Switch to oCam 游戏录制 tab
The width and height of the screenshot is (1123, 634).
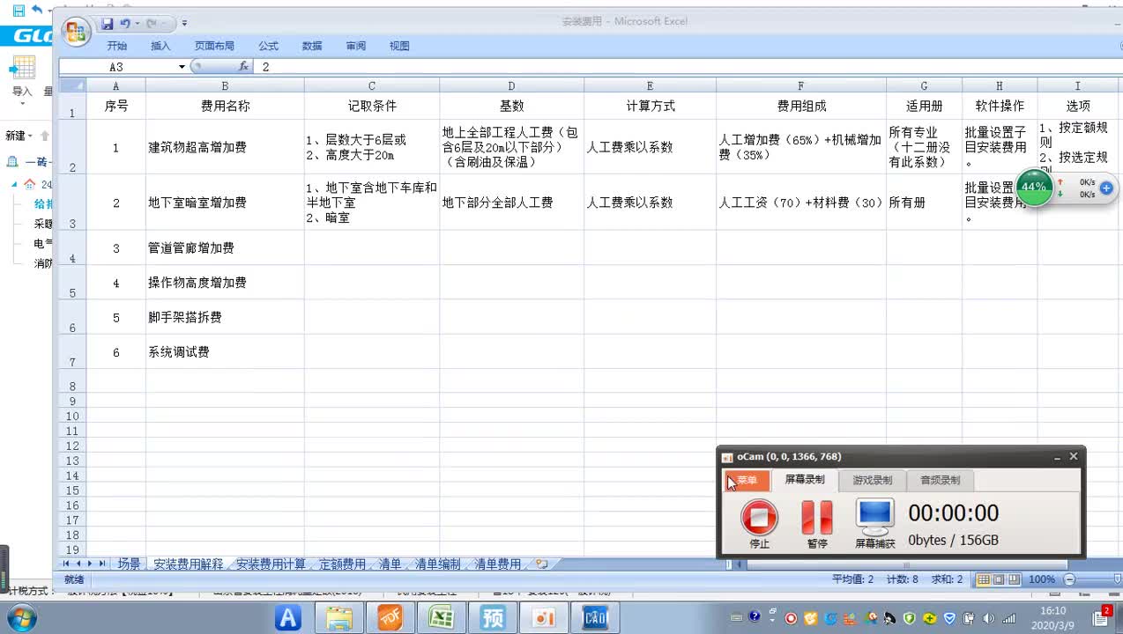click(x=872, y=480)
